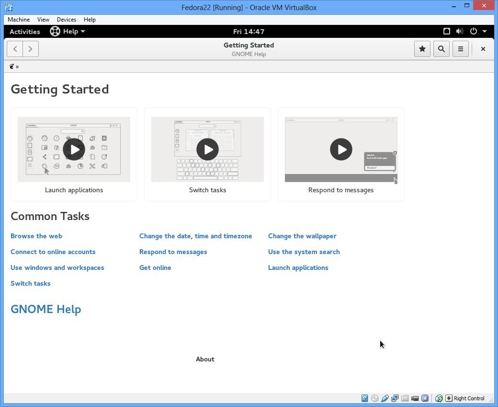Open Switch tasks link under Common Tasks
Image resolution: width=498 pixels, height=407 pixels.
(x=31, y=283)
